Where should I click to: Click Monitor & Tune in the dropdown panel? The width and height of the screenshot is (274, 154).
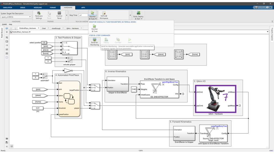click(94, 28)
